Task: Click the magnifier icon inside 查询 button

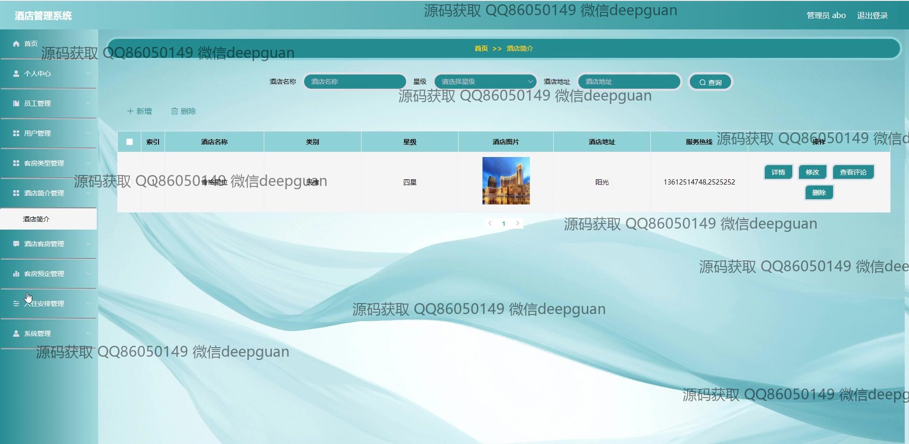Action: coord(703,82)
